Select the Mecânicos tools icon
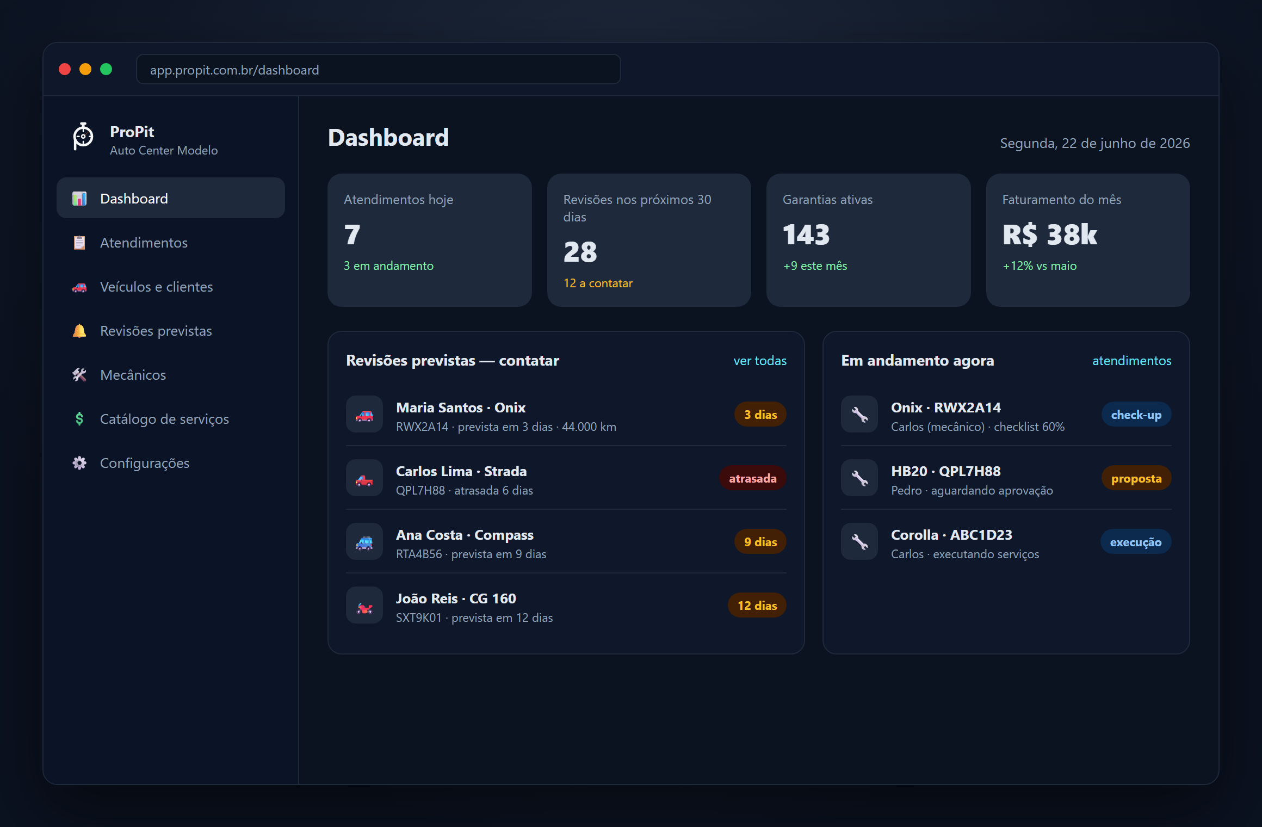This screenshot has height=827, width=1262. (x=79, y=375)
